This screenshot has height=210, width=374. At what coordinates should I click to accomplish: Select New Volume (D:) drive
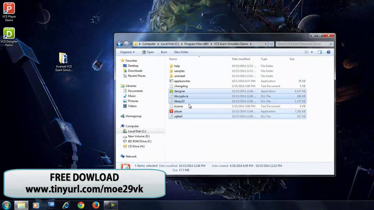tap(139, 136)
